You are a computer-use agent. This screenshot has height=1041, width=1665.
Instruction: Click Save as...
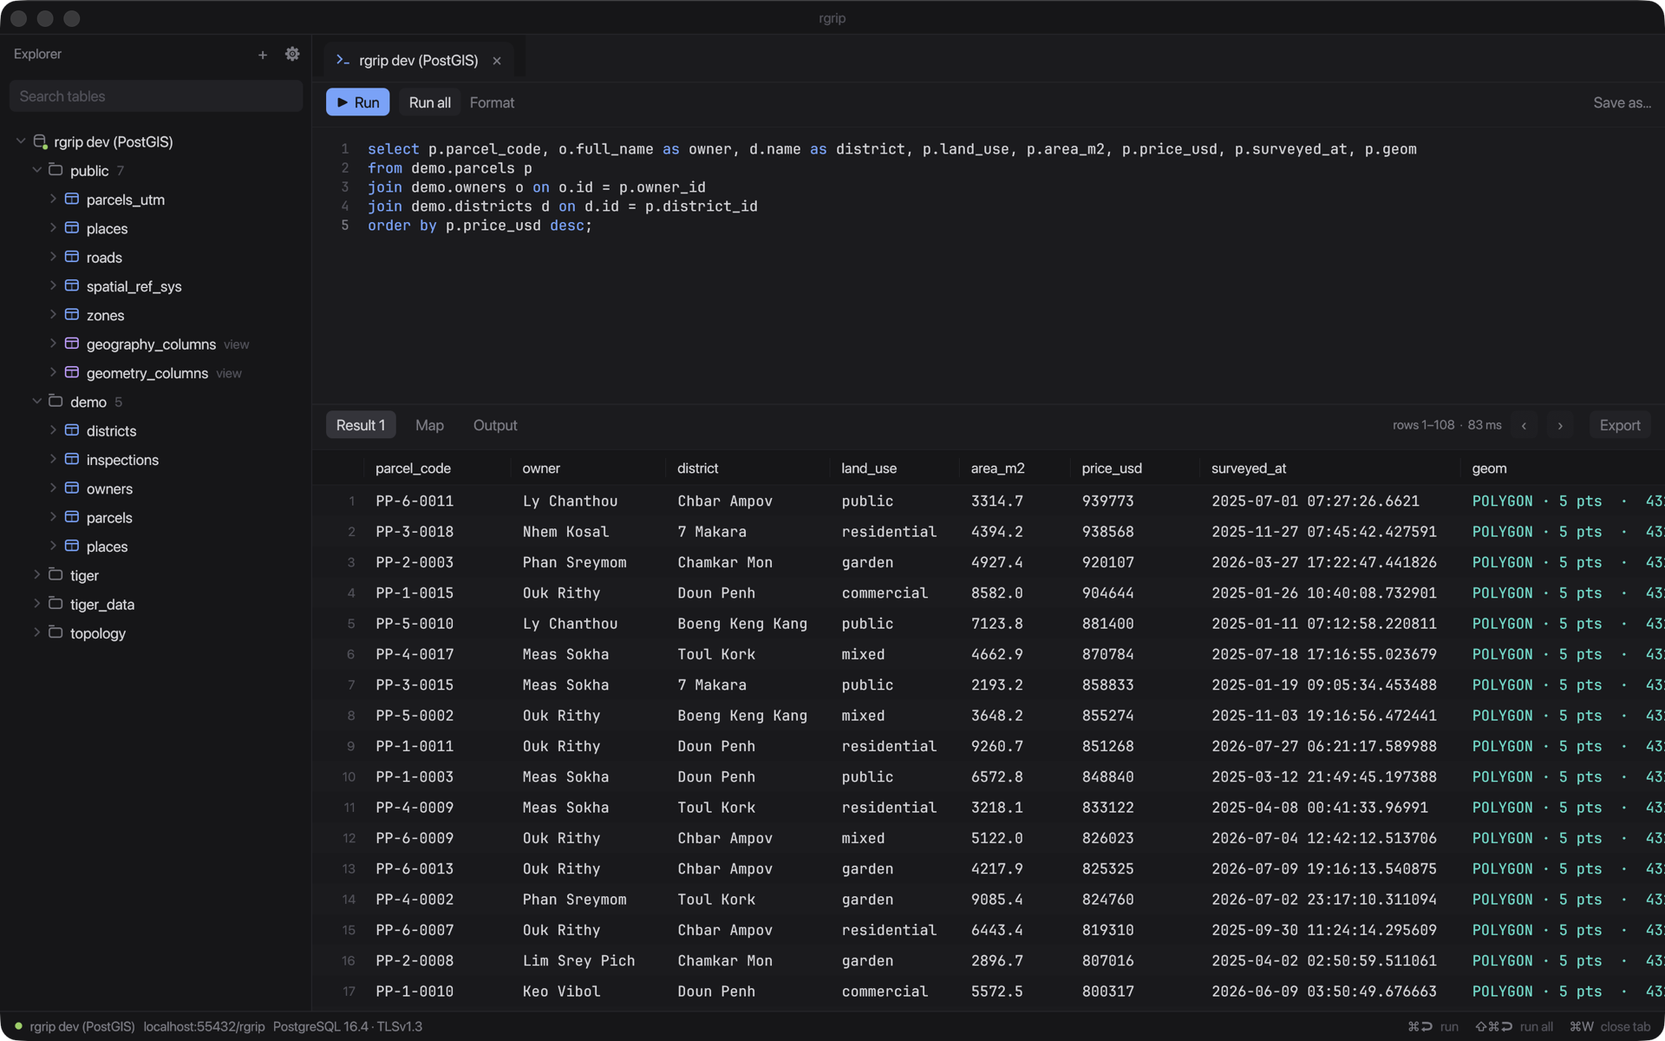point(1622,102)
